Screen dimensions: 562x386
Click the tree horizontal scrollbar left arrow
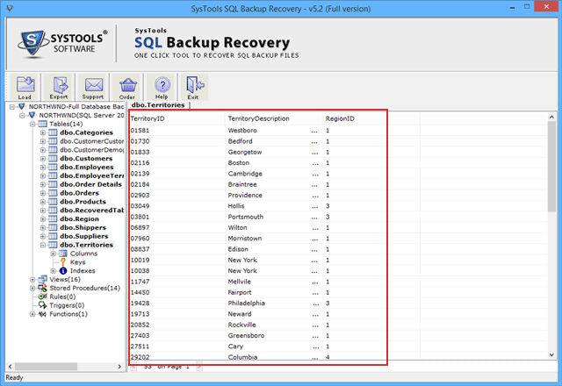pyautogui.click(x=10, y=367)
